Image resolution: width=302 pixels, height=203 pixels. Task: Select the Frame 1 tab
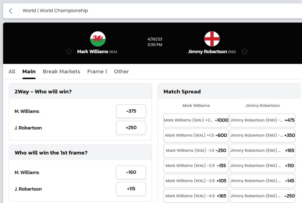tap(97, 72)
